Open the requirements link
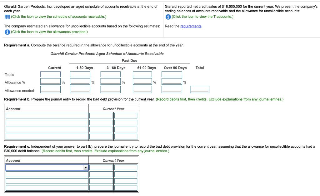This screenshot has width=320, height=196. (191, 26)
